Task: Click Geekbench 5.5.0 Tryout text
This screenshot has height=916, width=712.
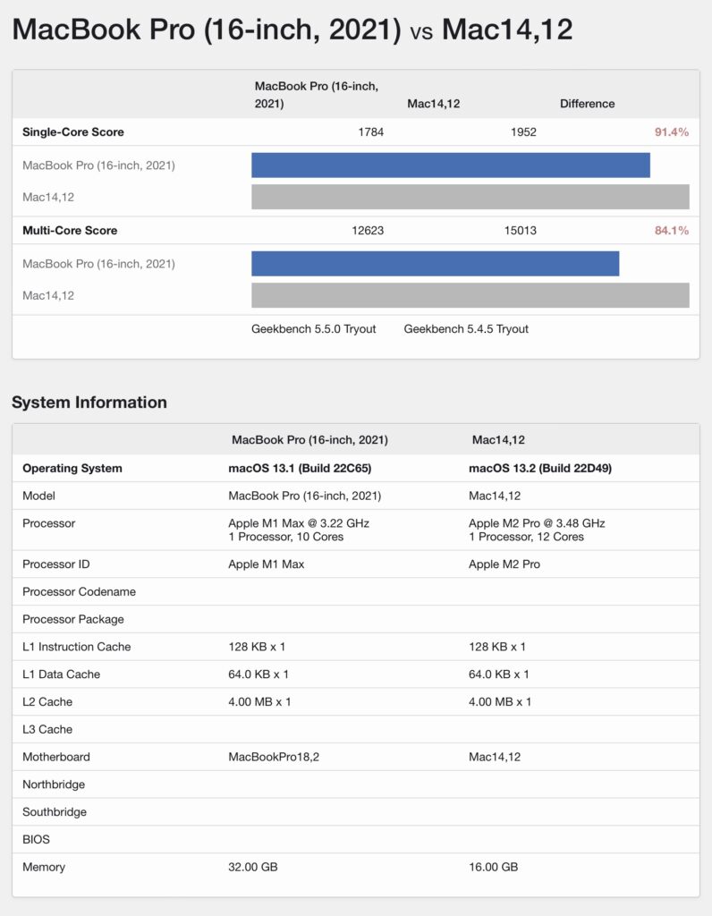Action: 314,329
